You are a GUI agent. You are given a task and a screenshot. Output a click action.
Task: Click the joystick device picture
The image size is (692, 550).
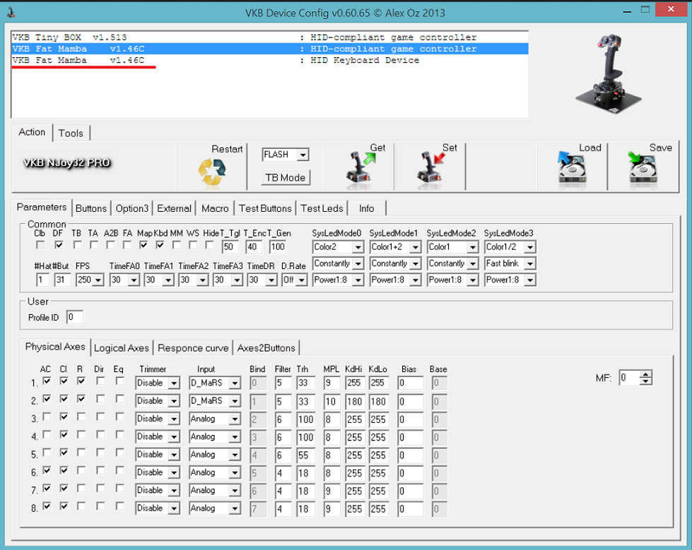pos(609,74)
